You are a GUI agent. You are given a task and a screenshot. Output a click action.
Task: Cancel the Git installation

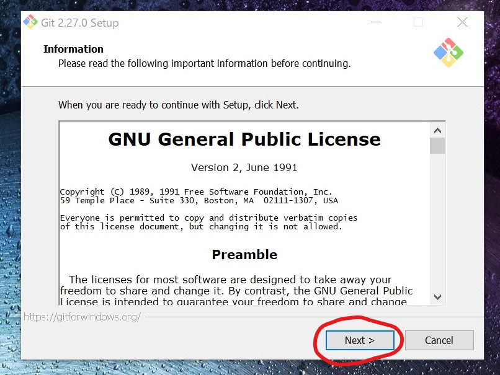pyautogui.click(x=439, y=340)
